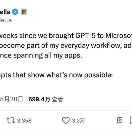Image resolution: width=132 pixels, height=132 pixels.
Task: Click the word "Microsof" in first line
Action: tap(119, 36)
